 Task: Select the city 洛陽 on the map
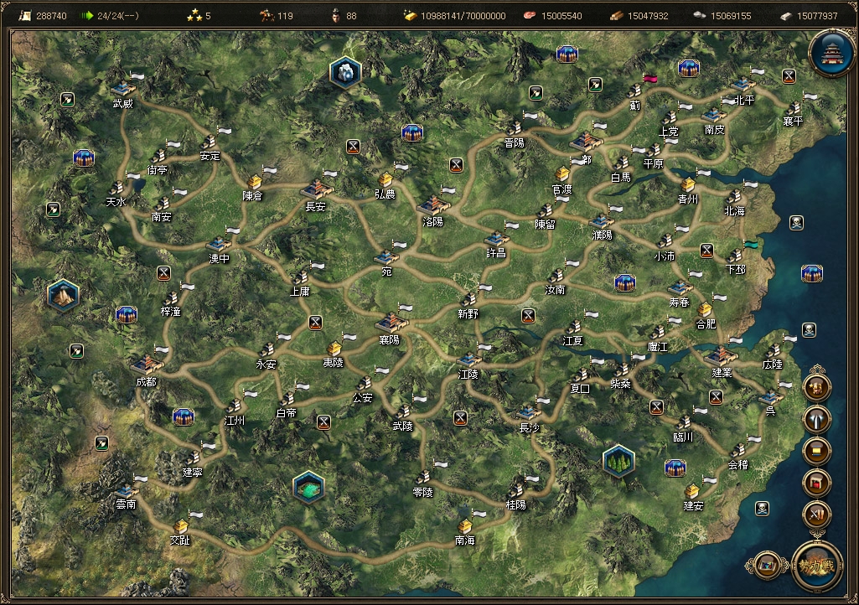(433, 209)
